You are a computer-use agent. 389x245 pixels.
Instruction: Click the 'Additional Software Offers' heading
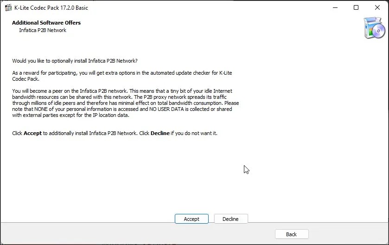[x=46, y=23]
